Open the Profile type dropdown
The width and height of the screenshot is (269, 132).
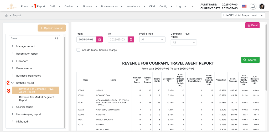point(152,39)
